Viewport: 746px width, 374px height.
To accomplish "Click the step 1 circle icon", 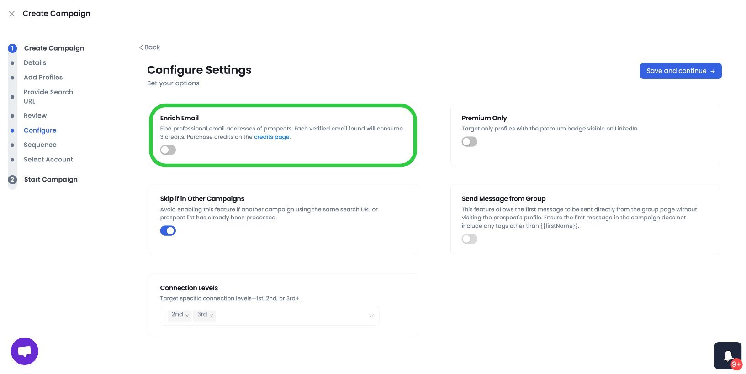I will (12, 48).
